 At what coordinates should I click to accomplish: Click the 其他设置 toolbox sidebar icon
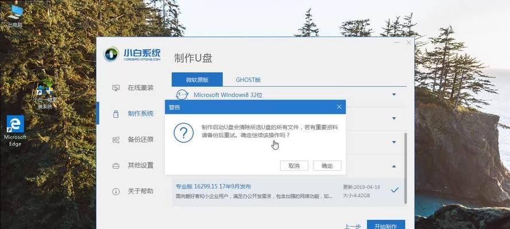click(x=116, y=166)
